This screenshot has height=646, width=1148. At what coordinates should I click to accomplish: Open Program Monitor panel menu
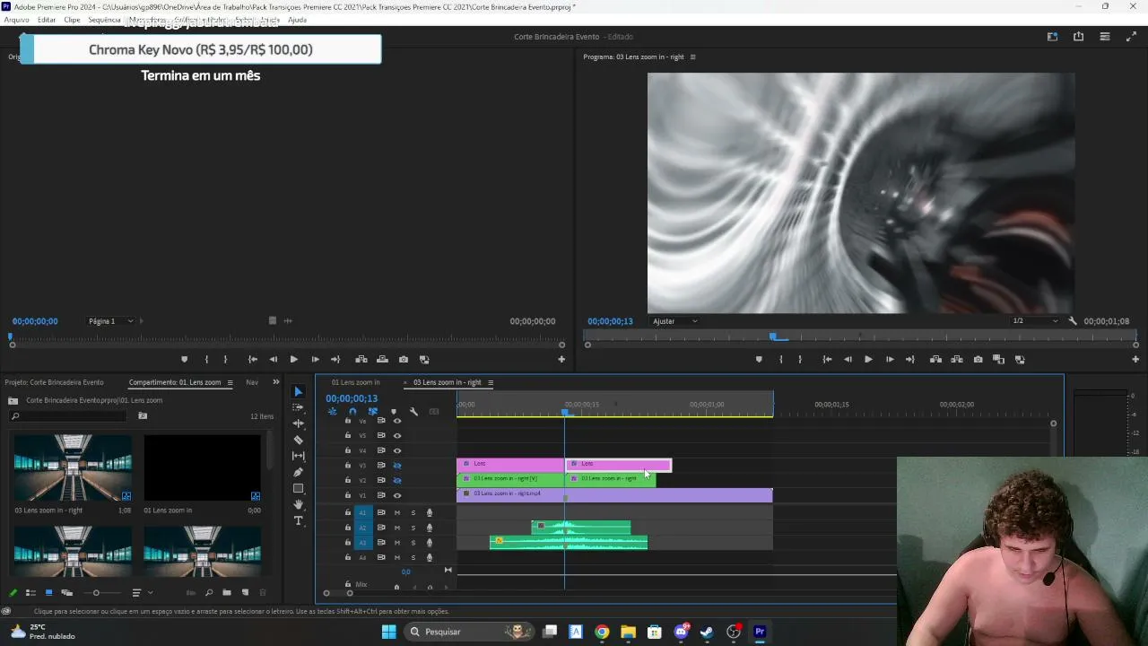click(x=692, y=57)
